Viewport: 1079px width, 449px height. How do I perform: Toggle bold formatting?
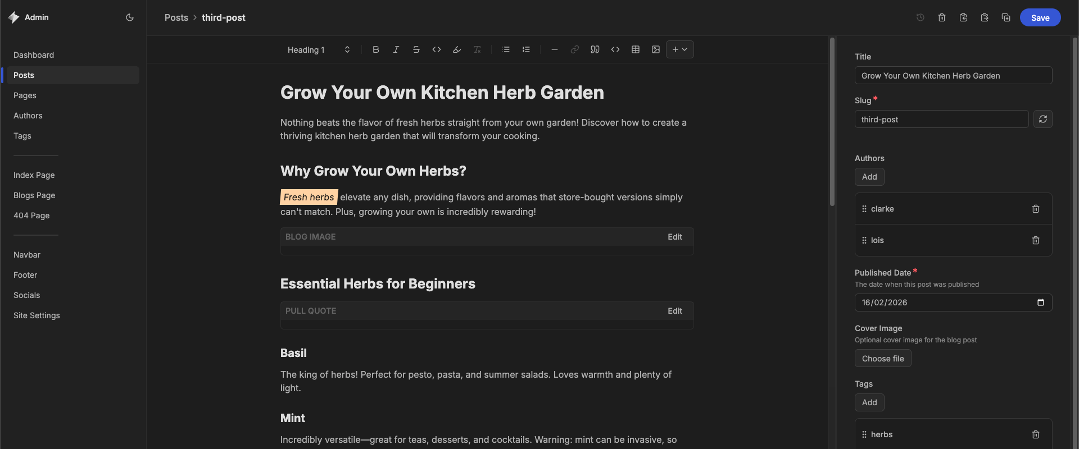[375, 49]
